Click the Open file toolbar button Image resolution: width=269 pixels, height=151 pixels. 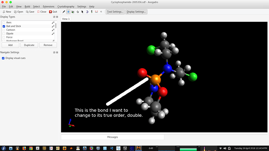click(19, 12)
